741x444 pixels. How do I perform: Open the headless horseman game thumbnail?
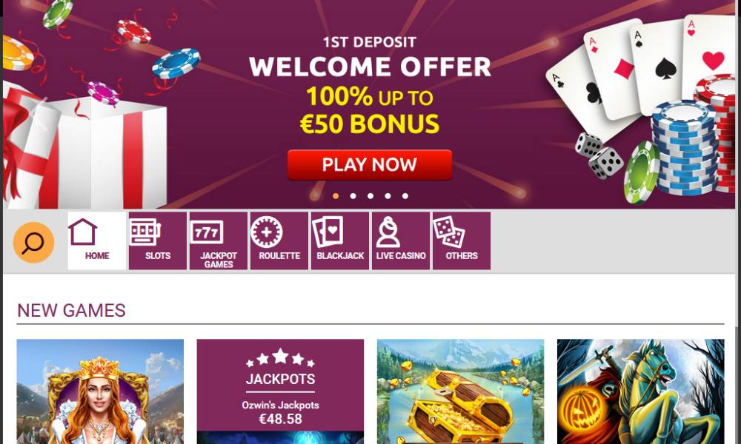pyautogui.click(x=640, y=391)
